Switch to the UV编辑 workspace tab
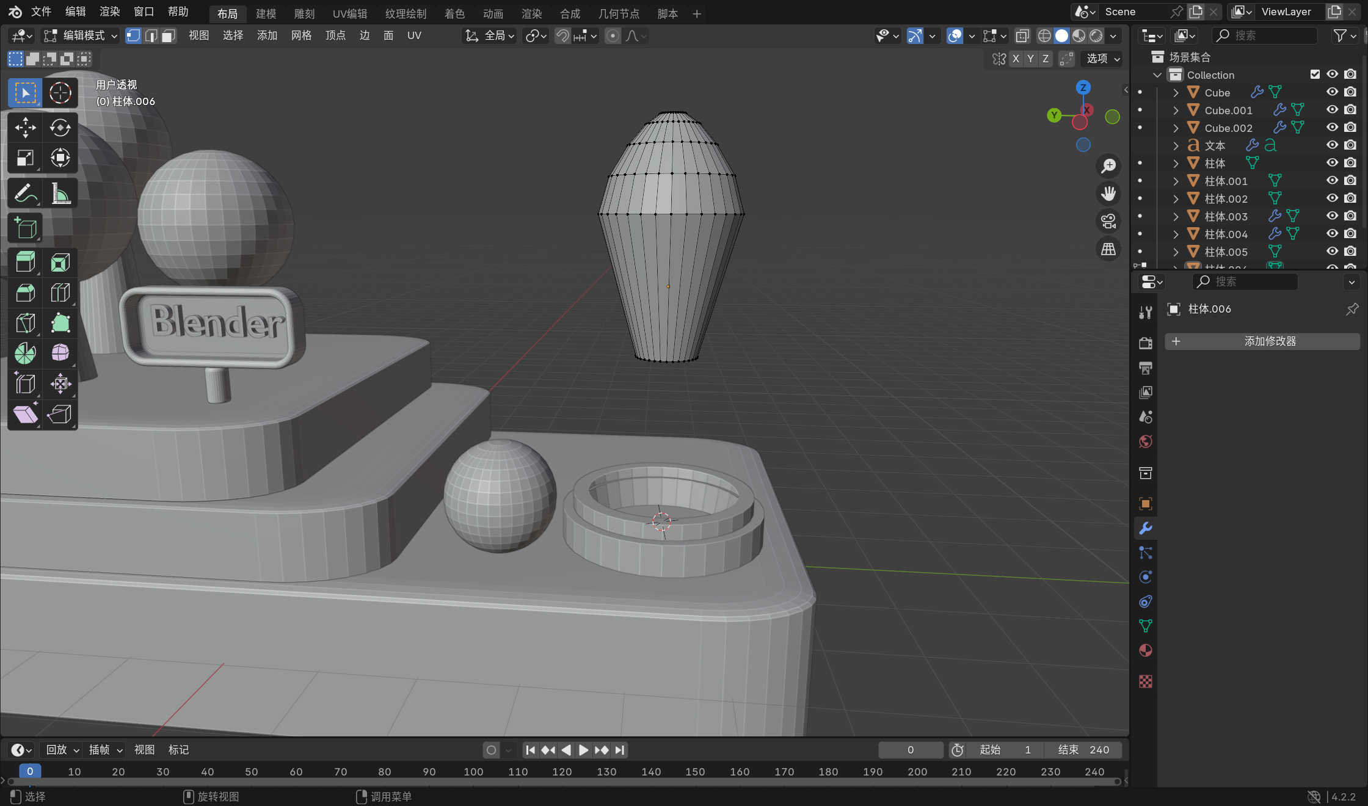Viewport: 1368px width, 806px height. click(x=349, y=13)
